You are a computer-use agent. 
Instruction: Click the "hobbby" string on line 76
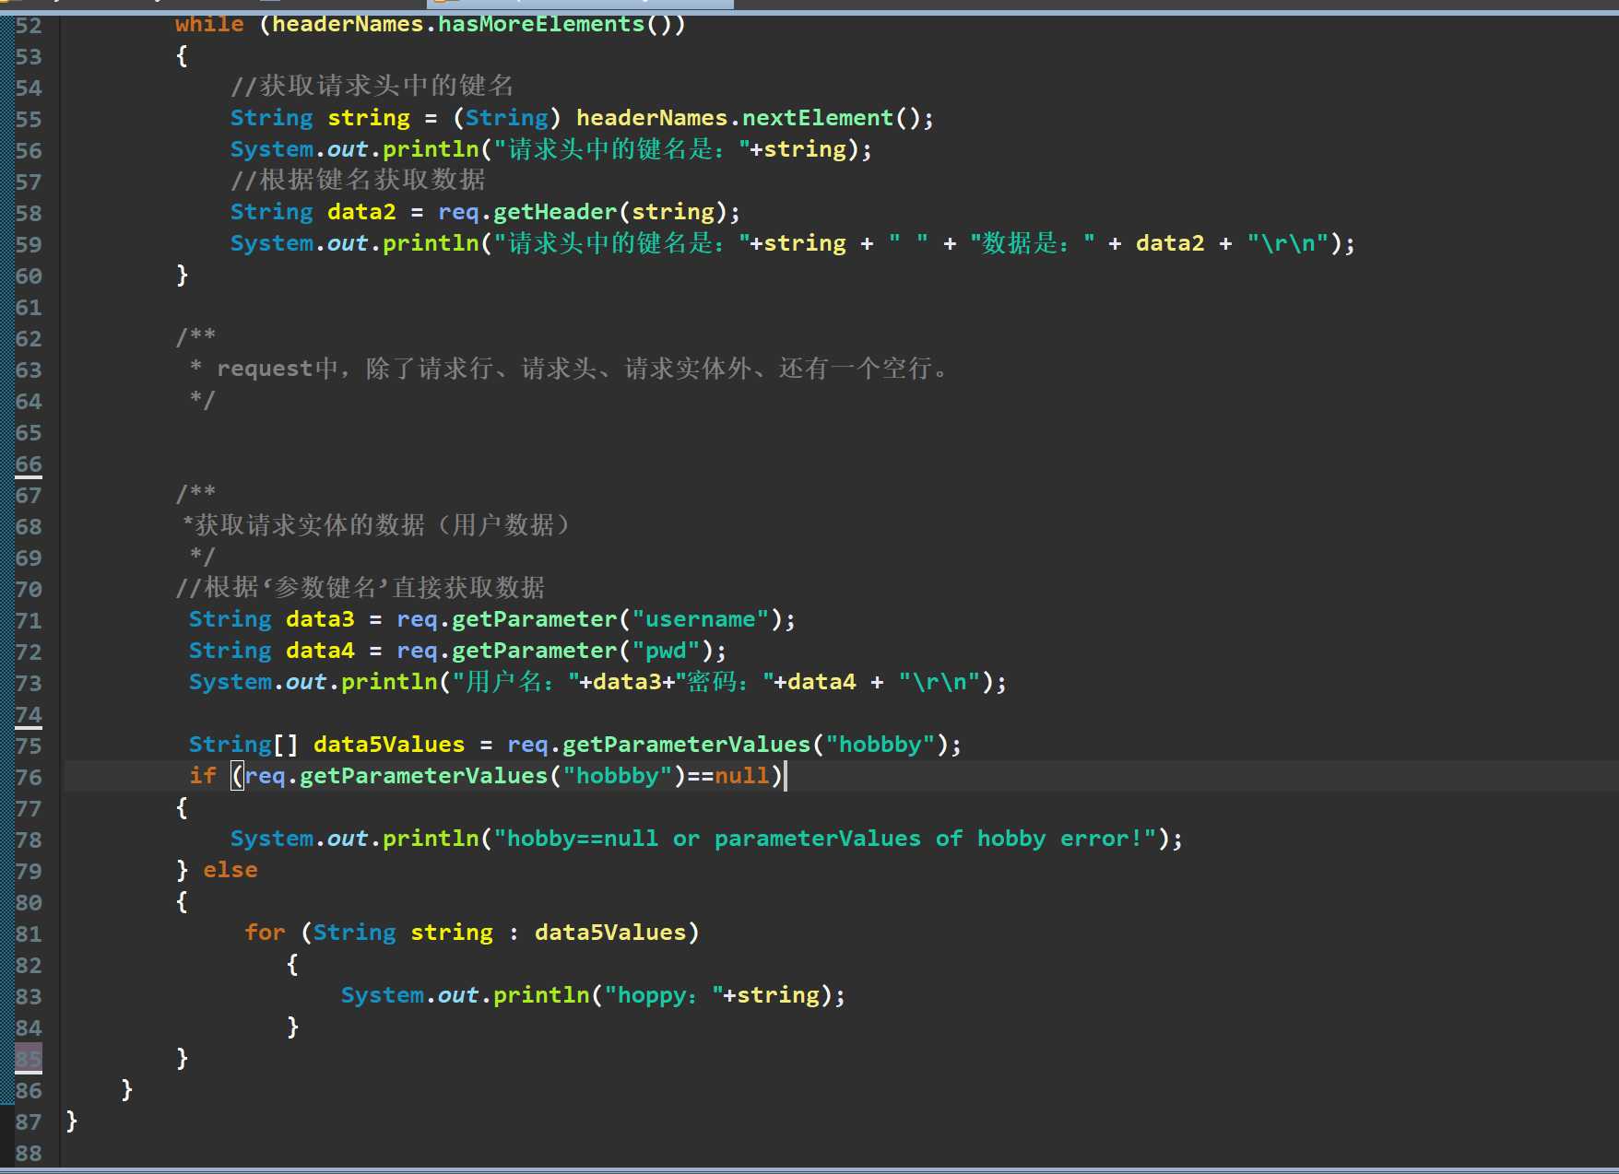(617, 776)
